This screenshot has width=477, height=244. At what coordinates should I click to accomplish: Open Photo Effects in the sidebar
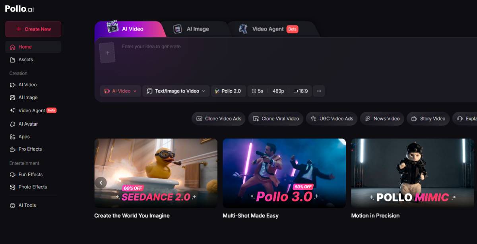[33, 187]
